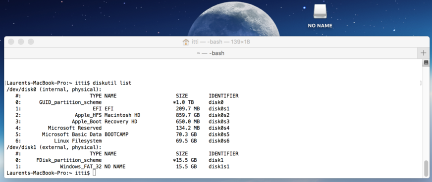The width and height of the screenshot is (432, 182).
Task: Click 'Apple_HFS' type text
Action: pos(88,115)
